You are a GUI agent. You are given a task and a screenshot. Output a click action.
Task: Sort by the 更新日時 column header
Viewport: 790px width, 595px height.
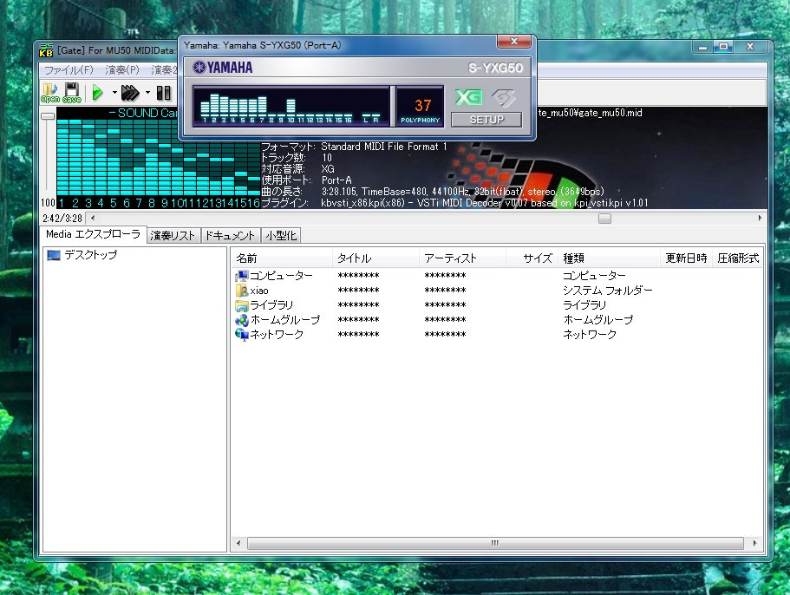(x=686, y=258)
